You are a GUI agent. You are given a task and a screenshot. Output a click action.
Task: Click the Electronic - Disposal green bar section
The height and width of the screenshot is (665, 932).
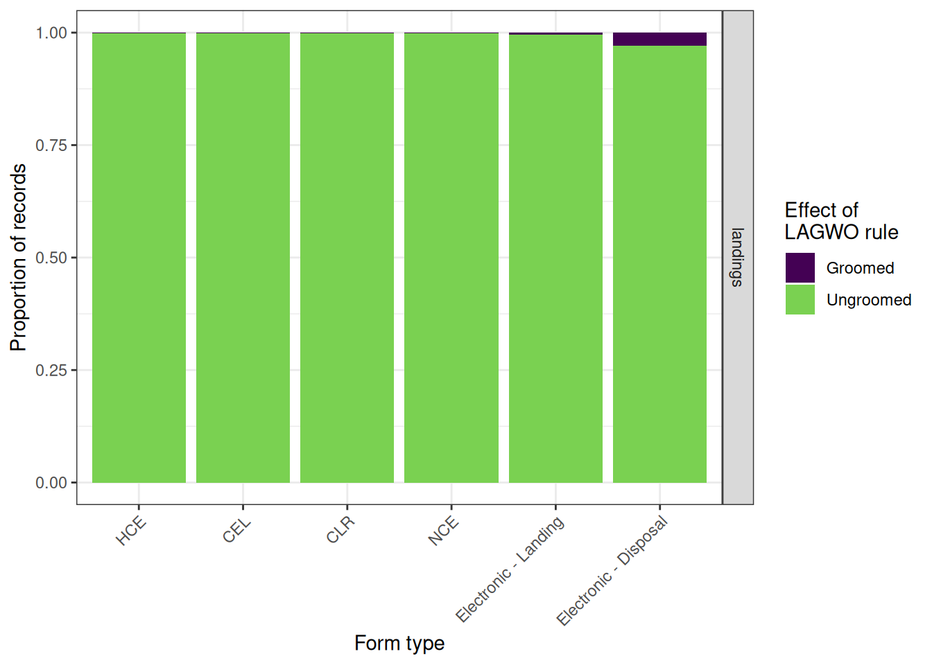[659, 264]
